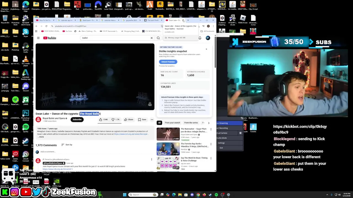Open The Nutcracker Sugar Plum video thumbnail
The height and width of the screenshot is (198, 353).
pos(168,134)
